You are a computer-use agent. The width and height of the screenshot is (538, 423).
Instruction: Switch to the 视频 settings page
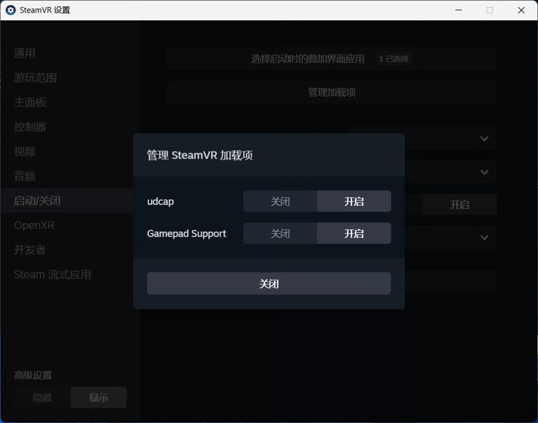25,151
